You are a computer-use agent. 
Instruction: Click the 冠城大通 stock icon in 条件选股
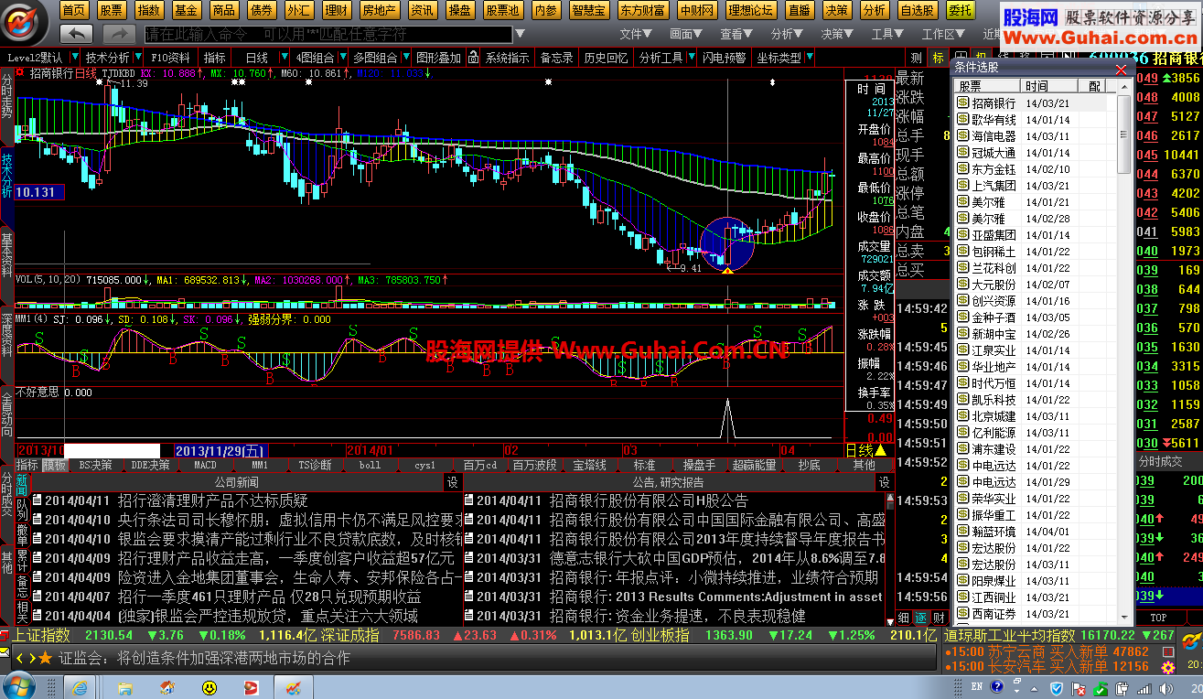(962, 153)
